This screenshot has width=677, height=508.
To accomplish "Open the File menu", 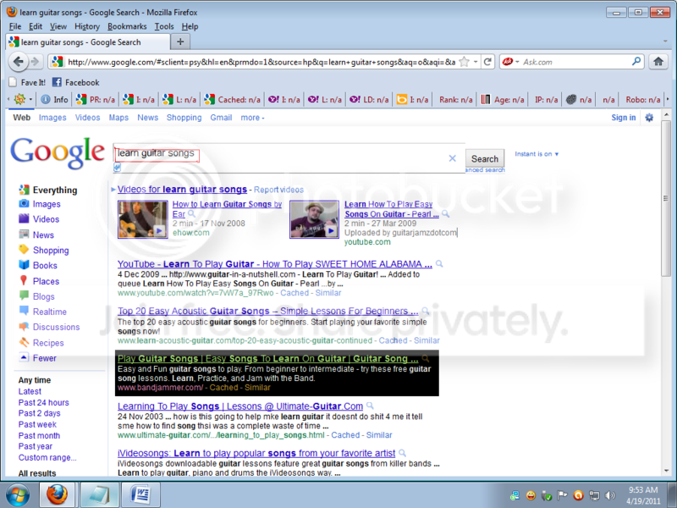I will 14,26.
